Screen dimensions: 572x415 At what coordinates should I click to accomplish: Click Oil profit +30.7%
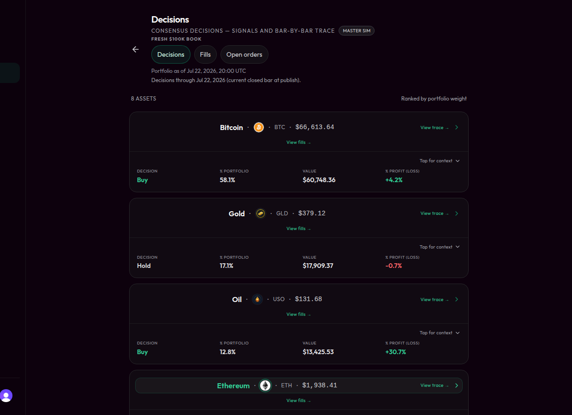[396, 352]
